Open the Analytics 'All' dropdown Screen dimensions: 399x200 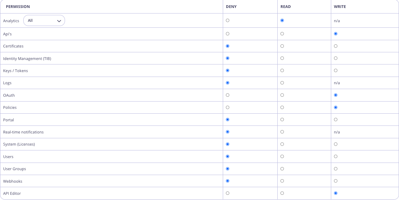(44, 21)
